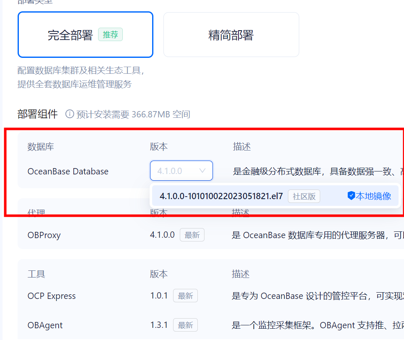Click the 描述 header in the 数据库 section

pos(242,147)
